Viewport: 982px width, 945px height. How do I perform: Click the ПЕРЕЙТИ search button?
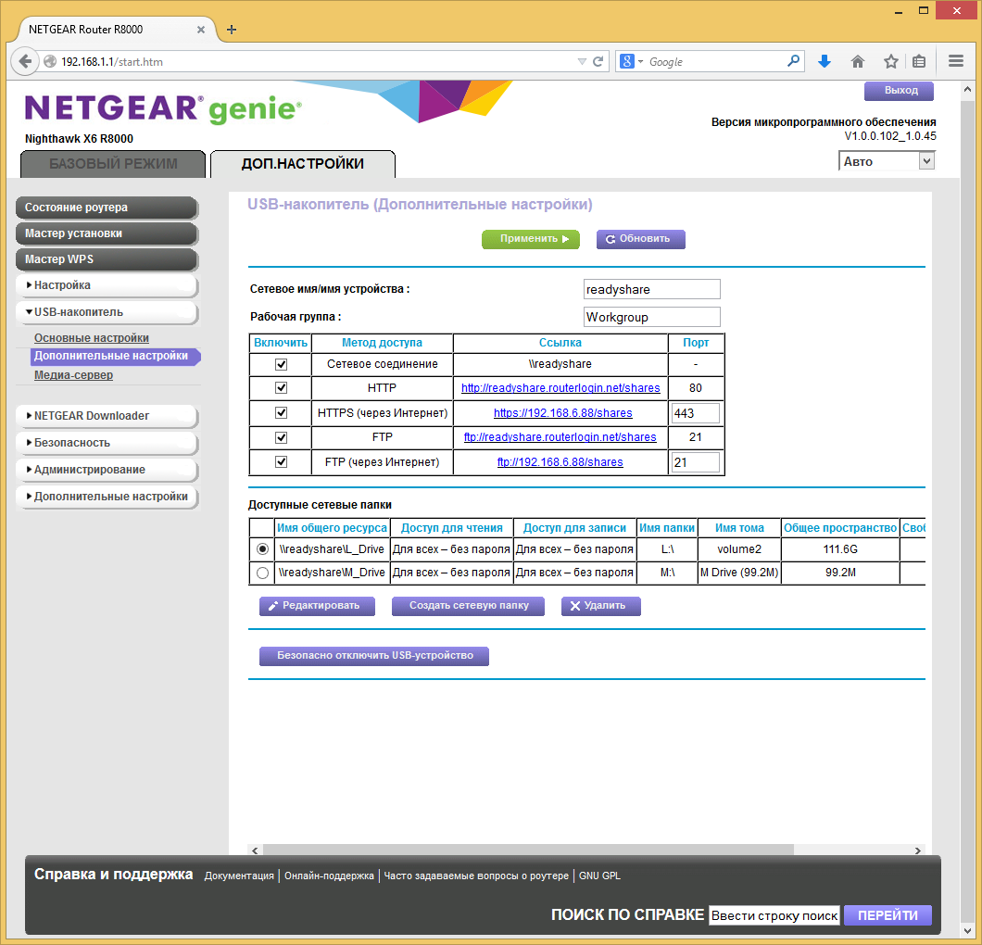[888, 915]
